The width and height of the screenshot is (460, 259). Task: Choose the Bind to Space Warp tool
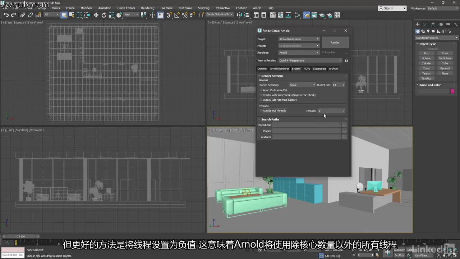[38, 15]
